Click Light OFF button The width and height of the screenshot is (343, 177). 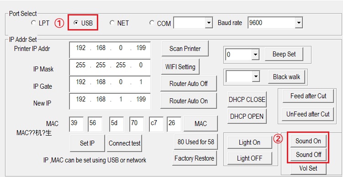click(249, 158)
